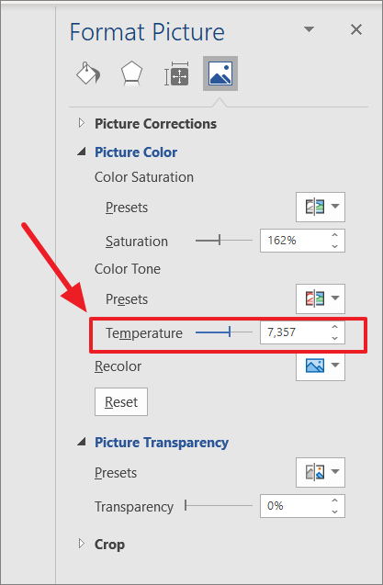Open the task pane options arrow
This screenshot has height=585, width=383.
tap(309, 29)
